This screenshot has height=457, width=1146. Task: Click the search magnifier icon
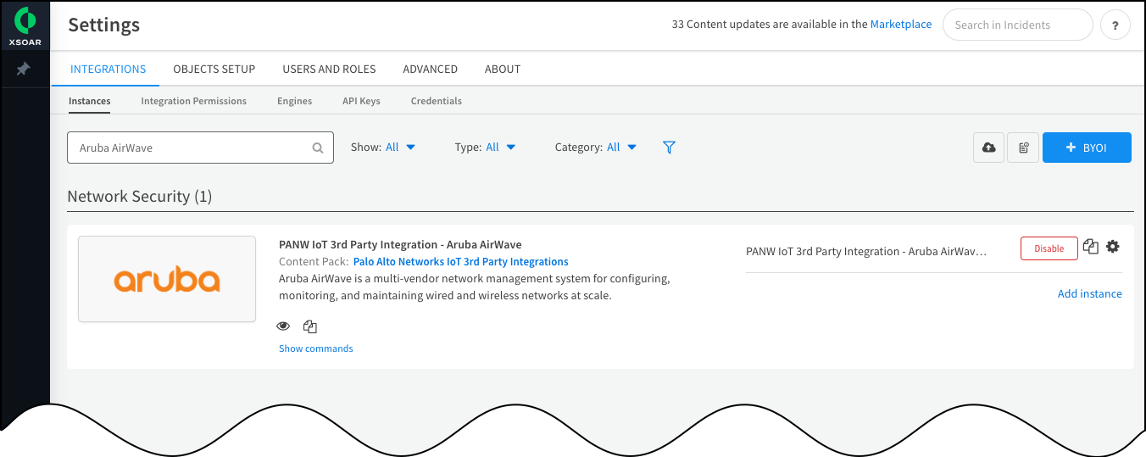[x=318, y=148]
